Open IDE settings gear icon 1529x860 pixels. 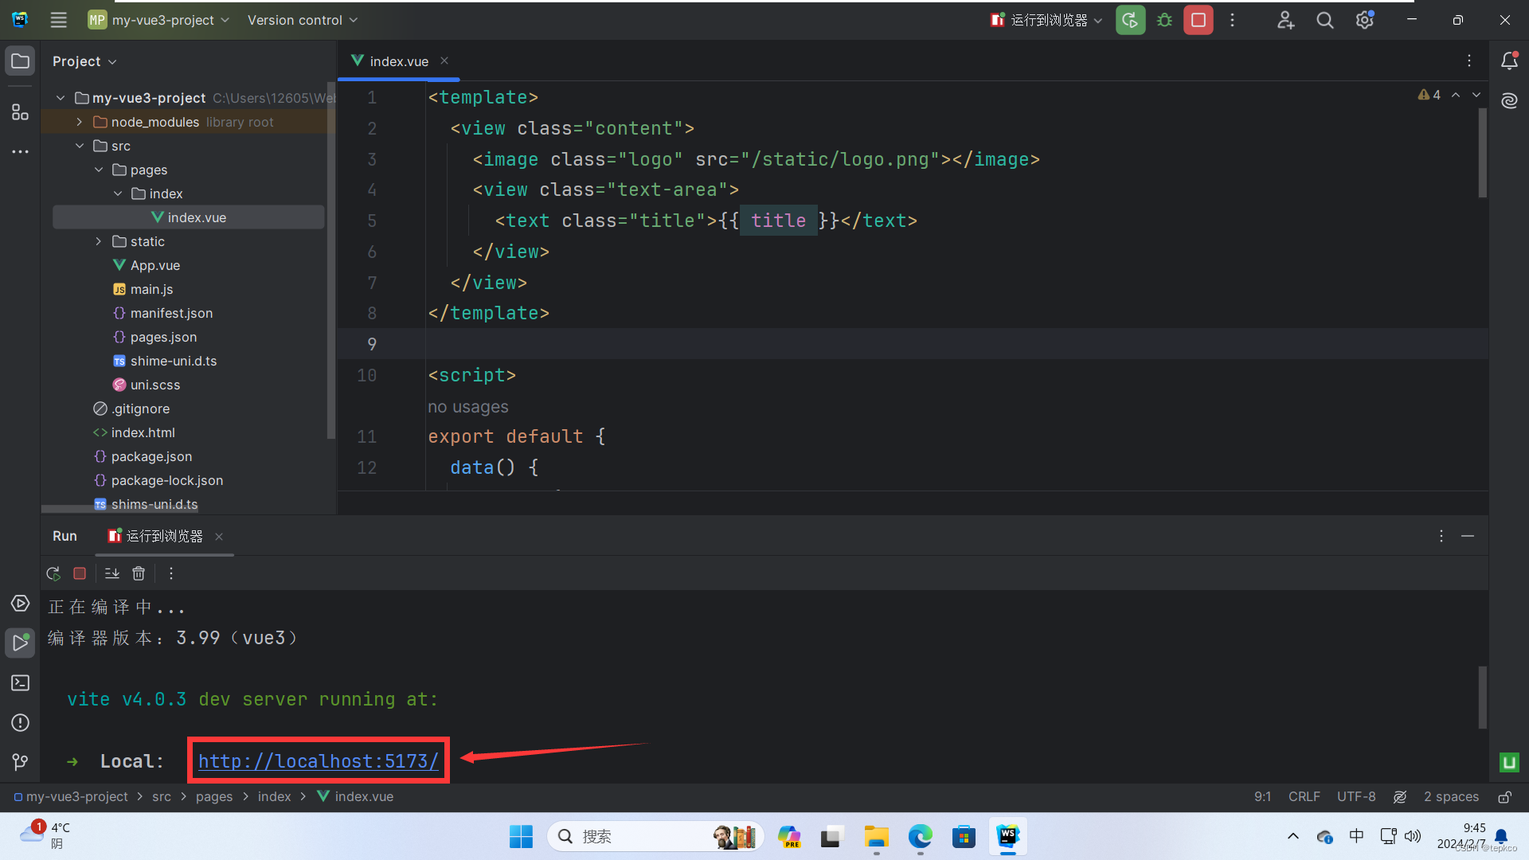1365,20
